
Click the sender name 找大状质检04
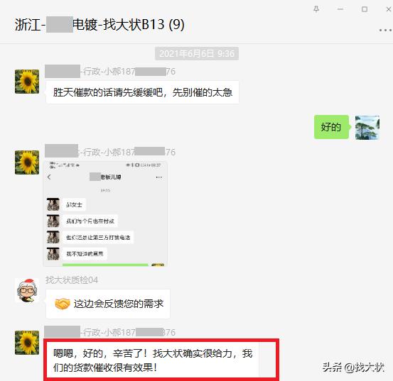pos(72,280)
